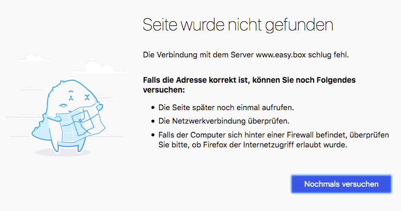
Task: Click the "Nochmals versuchen" button
Action: [x=341, y=184]
